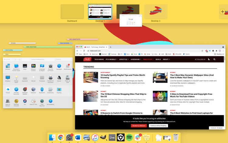The width and height of the screenshot is (228, 143).
Task: Open the Tech News section
Action: (x=99, y=59)
